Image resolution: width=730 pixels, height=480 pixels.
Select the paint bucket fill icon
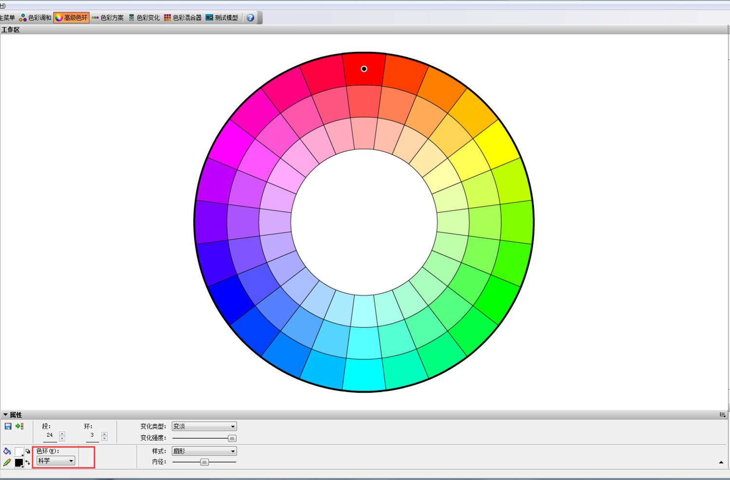pos(7,451)
